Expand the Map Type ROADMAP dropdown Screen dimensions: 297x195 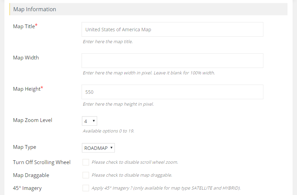point(99,148)
